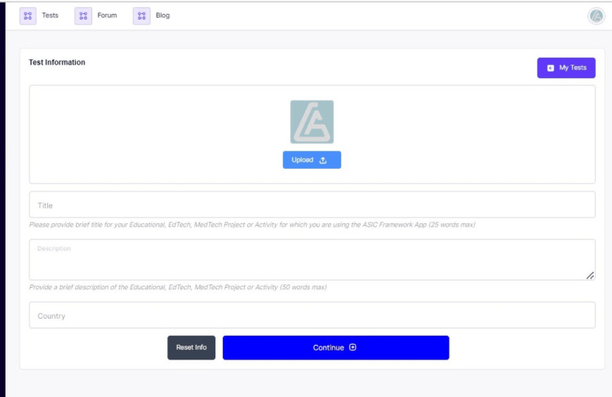Click Reset Info button
612x397 pixels.
(x=191, y=347)
